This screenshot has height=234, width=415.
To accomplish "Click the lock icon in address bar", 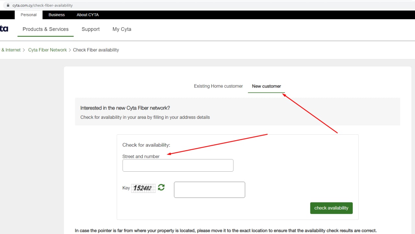I will click(8, 5).
